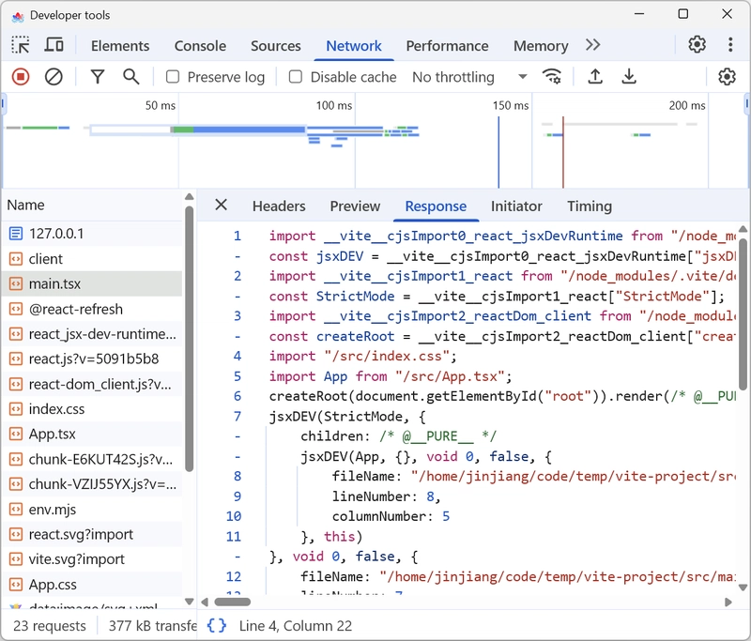The height and width of the screenshot is (641, 751).
Task: Click the 23 requests status text
Action: pyautogui.click(x=50, y=626)
